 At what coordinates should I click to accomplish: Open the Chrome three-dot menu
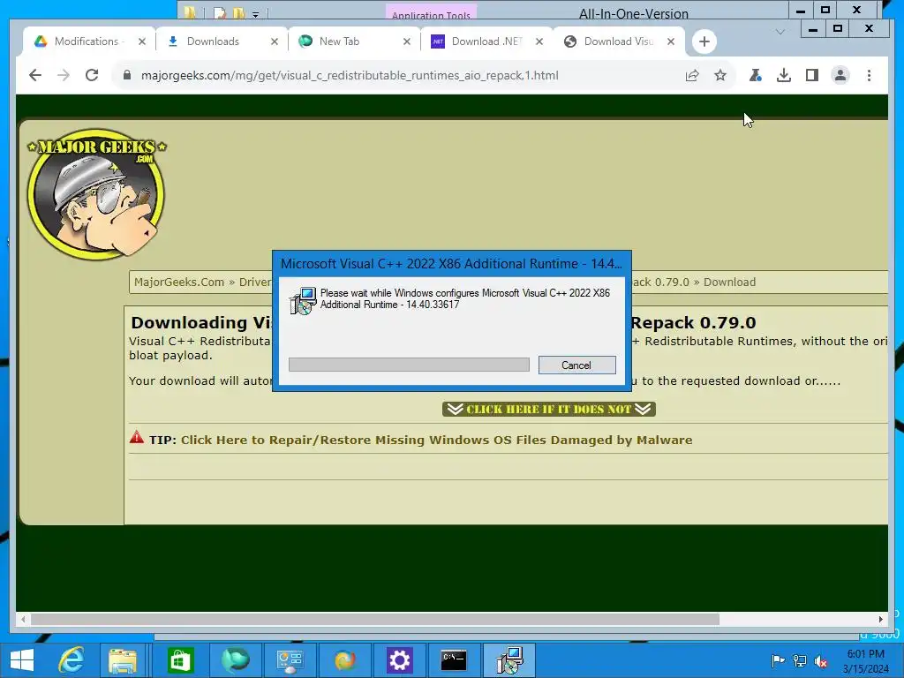click(869, 75)
